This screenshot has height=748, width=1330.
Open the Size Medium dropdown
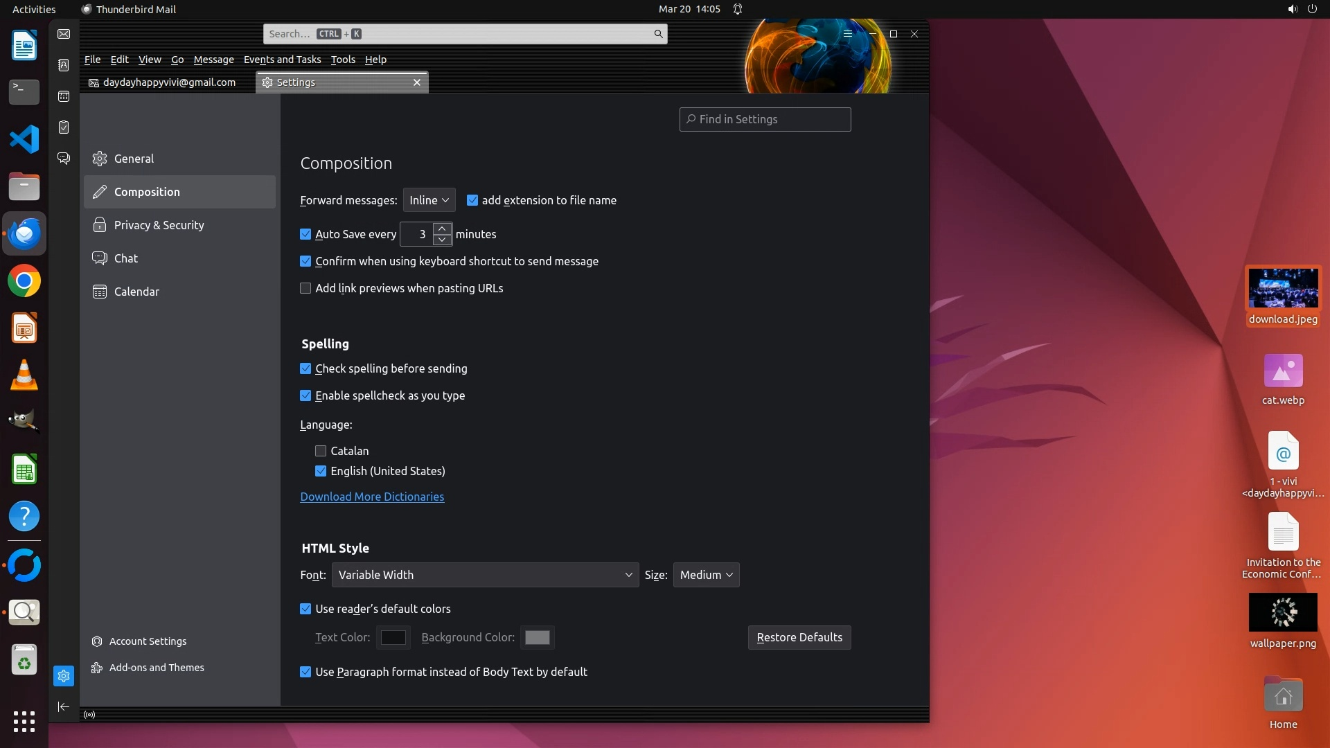[706, 575]
